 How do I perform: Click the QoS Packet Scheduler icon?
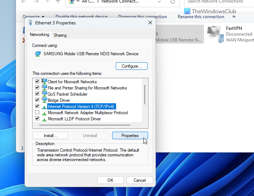coord(44,94)
